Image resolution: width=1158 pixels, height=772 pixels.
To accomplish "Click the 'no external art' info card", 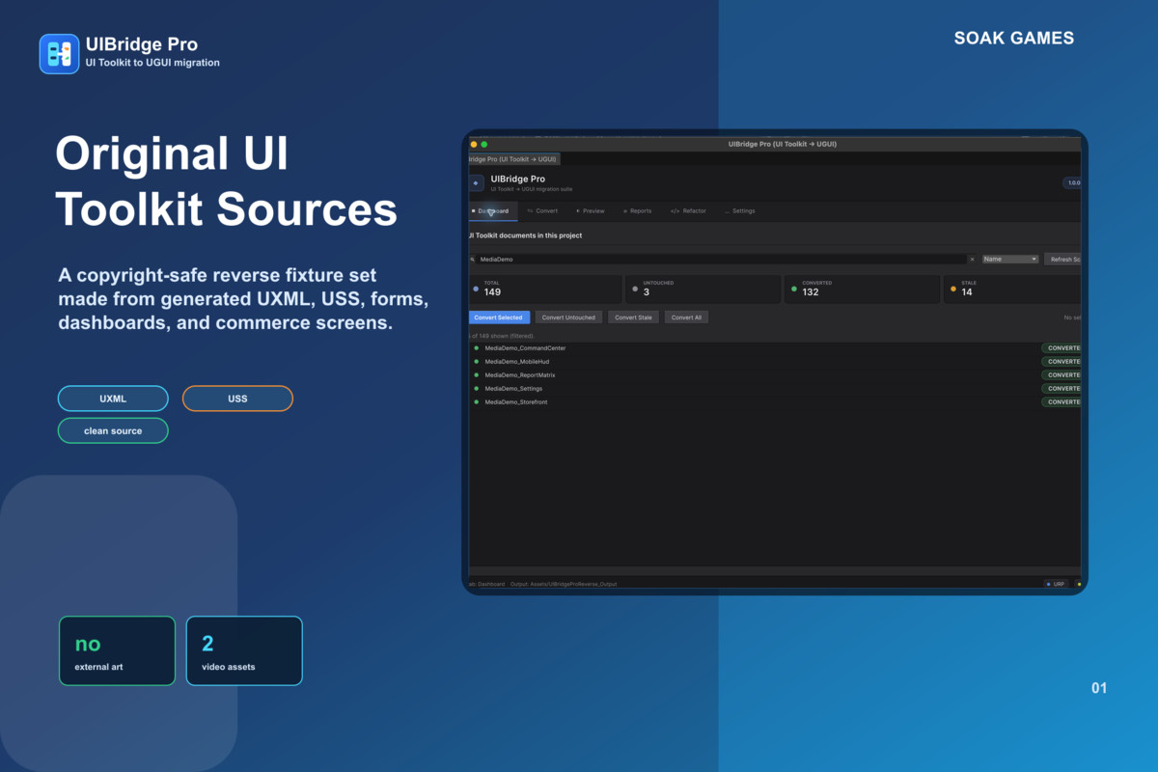I will point(117,650).
